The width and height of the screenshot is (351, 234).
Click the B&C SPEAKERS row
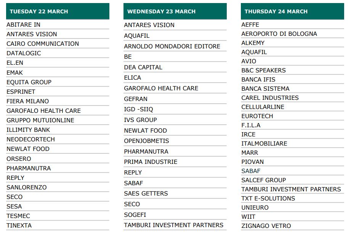click(263, 70)
